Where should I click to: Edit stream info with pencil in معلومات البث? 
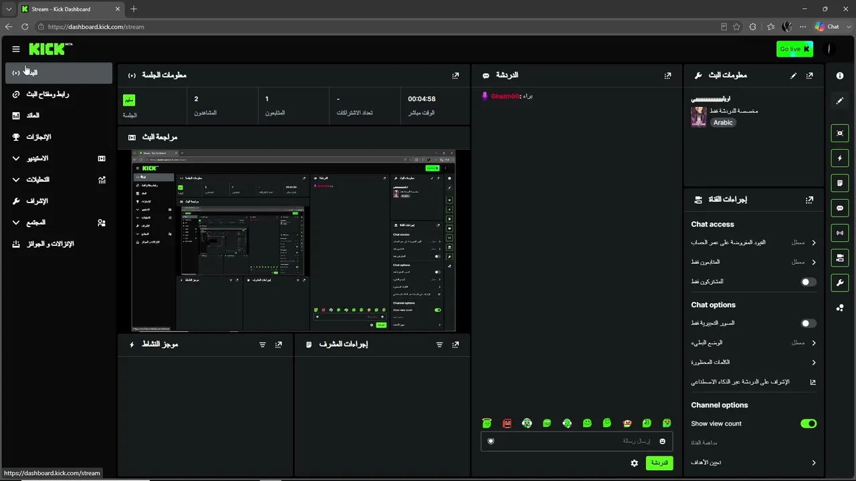click(794, 75)
